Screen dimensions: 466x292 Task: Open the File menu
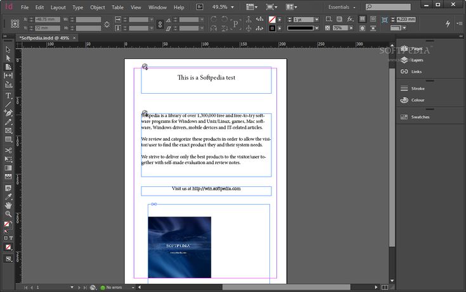tap(25, 7)
